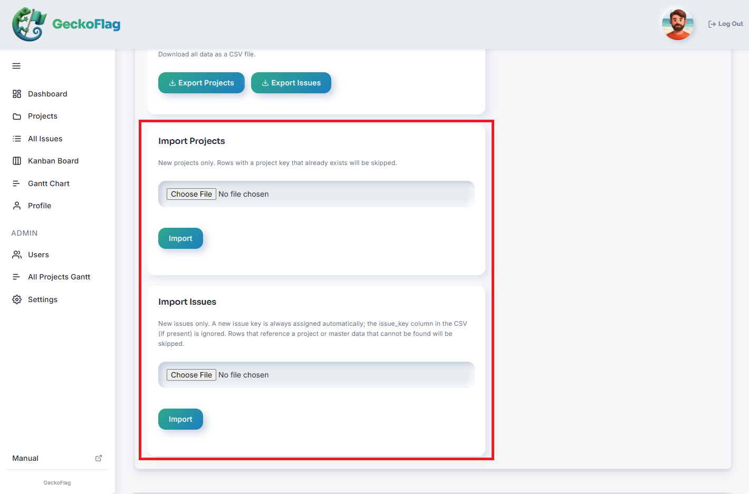
Task: Click the Export Issues button
Action: tap(291, 83)
